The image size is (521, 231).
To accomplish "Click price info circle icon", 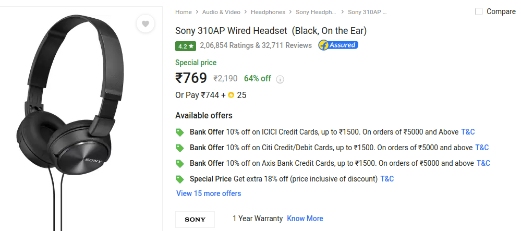I will [280, 79].
